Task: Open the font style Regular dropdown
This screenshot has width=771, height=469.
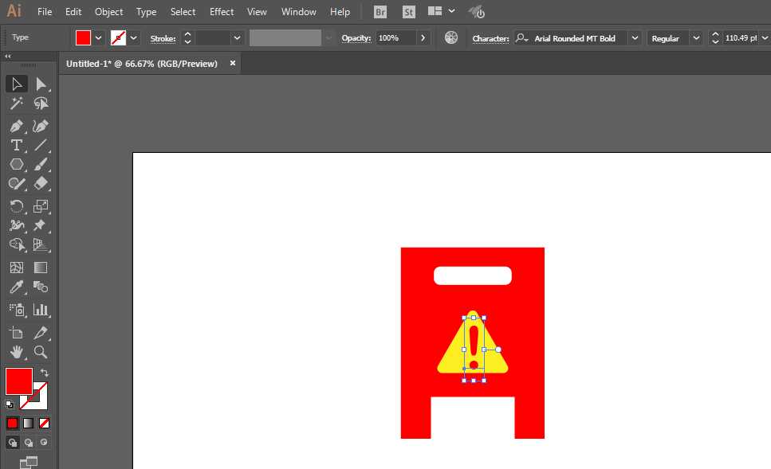Action: coord(696,38)
